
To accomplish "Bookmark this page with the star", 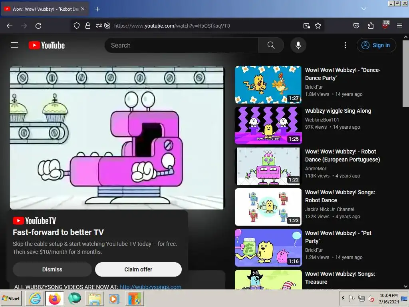I will coord(318,26).
